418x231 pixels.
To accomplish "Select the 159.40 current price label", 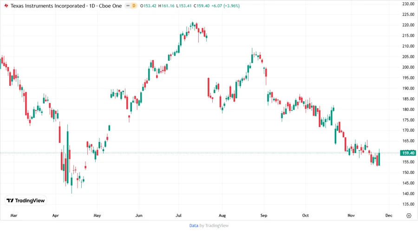I will click(x=408, y=153).
